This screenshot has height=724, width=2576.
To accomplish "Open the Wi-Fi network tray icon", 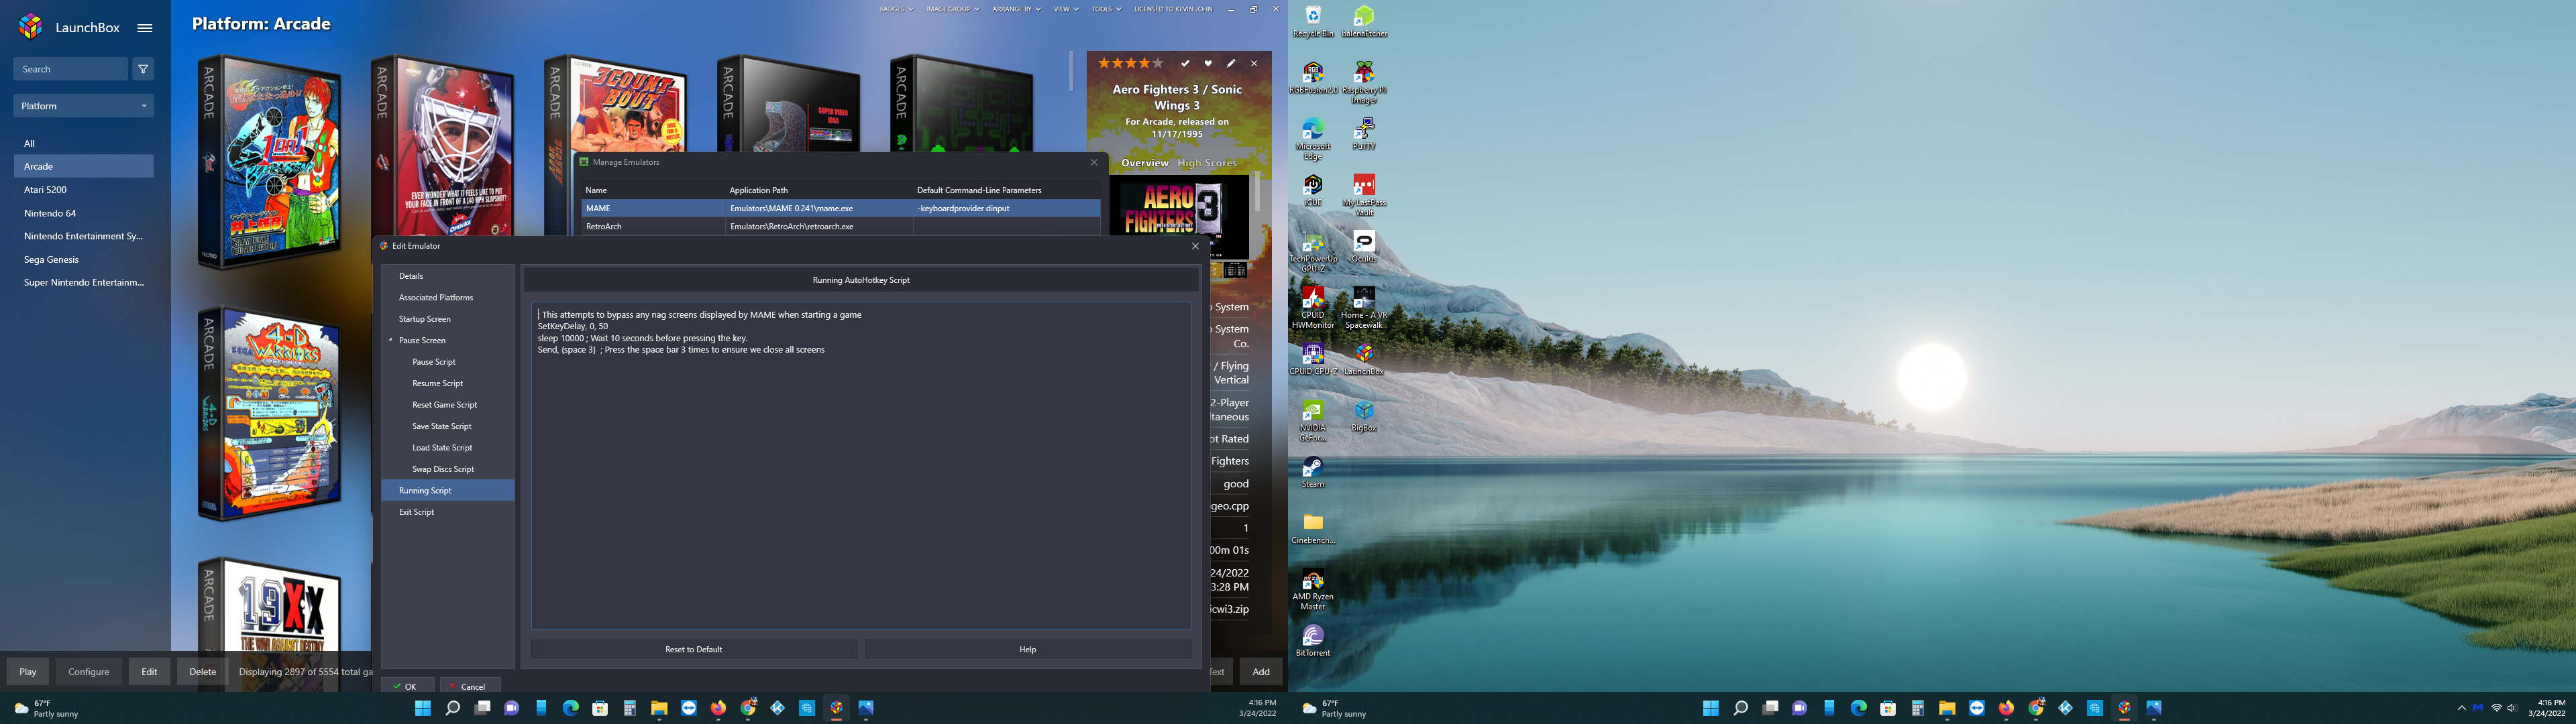I will tap(2497, 708).
